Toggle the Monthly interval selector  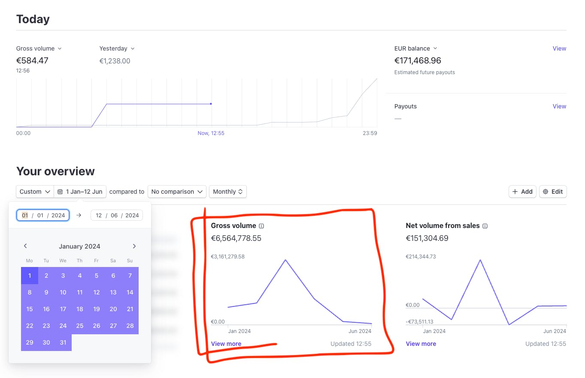point(227,192)
